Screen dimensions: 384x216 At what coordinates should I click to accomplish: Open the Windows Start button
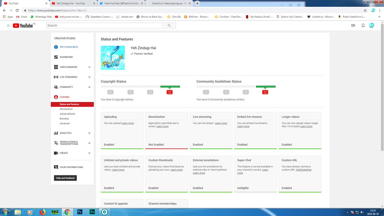(6, 212)
